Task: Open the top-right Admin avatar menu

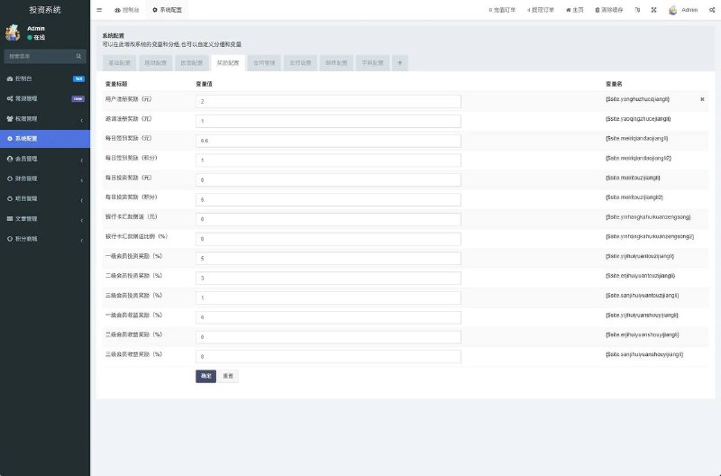Action: [x=683, y=10]
